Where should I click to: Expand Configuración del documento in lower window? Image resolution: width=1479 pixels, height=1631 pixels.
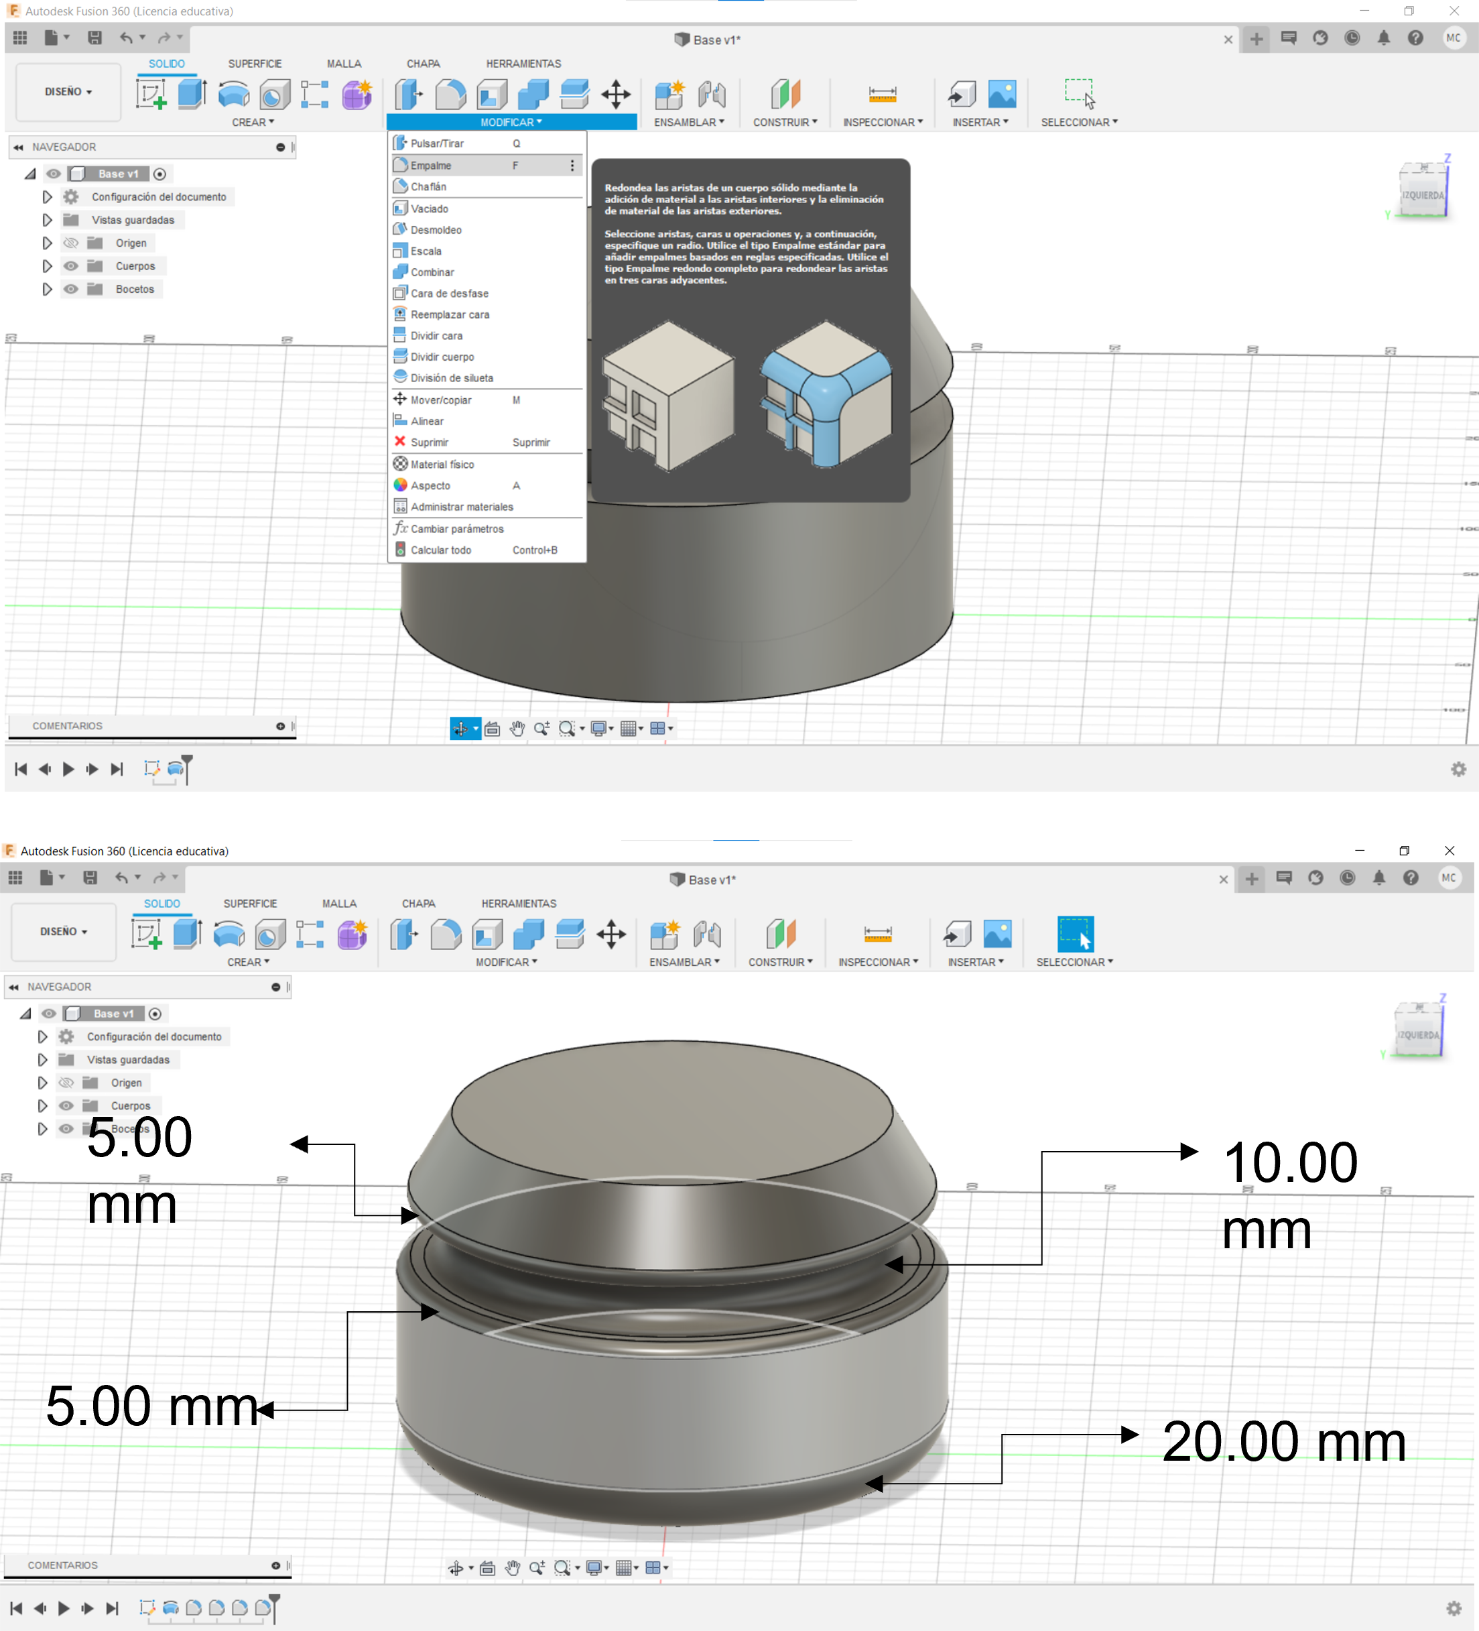(42, 1036)
